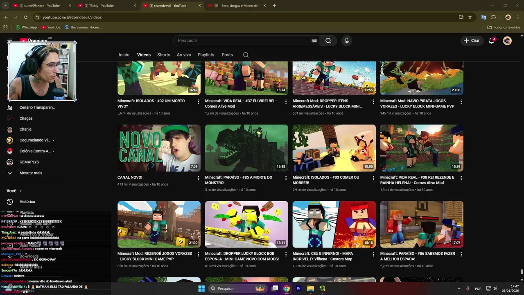Click the Criar button
Image resolution: width=524 pixels, height=295 pixels.
(x=471, y=41)
